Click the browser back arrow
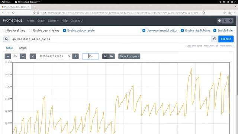Image resolution: width=238 pixels, height=134 pixels. point(3,13)
